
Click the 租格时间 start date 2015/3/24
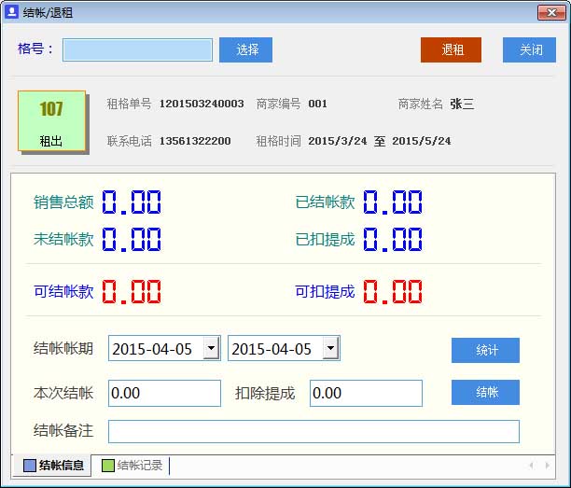coord(337,141)
